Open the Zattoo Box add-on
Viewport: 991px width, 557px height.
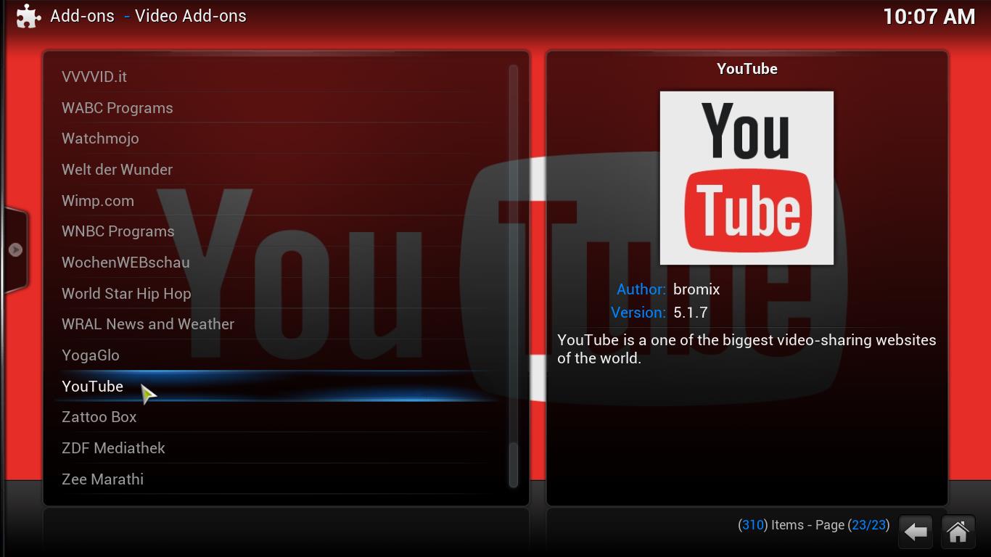(99, 417)
